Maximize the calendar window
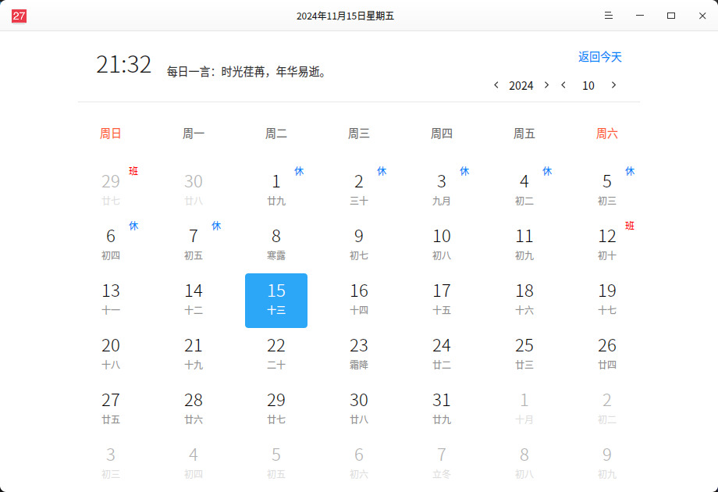The width and height of the screenshot is (718, 492). [x=671, y=16]
